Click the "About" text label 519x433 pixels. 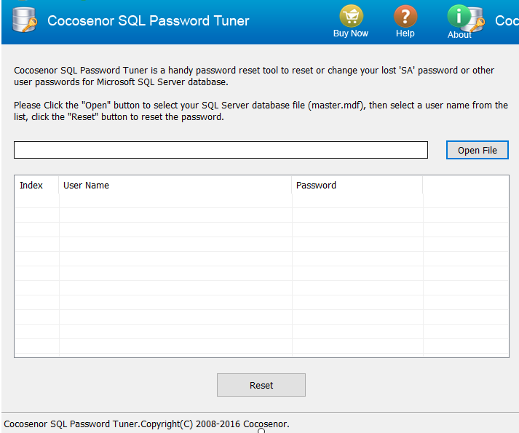pyautogui.click(x=459, y=34)
